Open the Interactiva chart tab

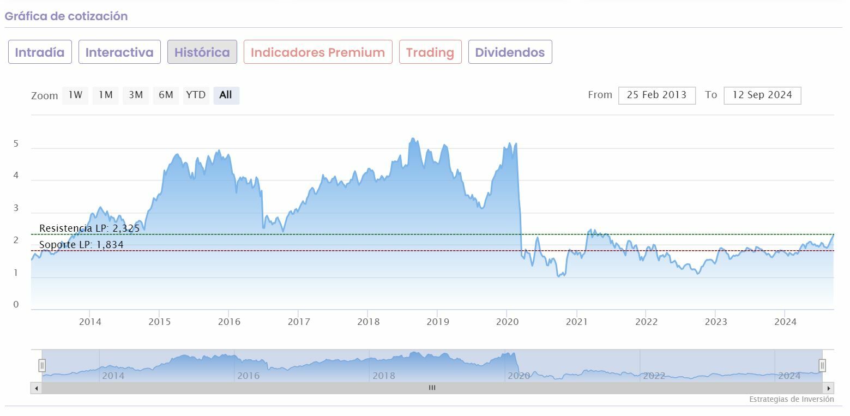pyautogui.click(x=119, y=52)
